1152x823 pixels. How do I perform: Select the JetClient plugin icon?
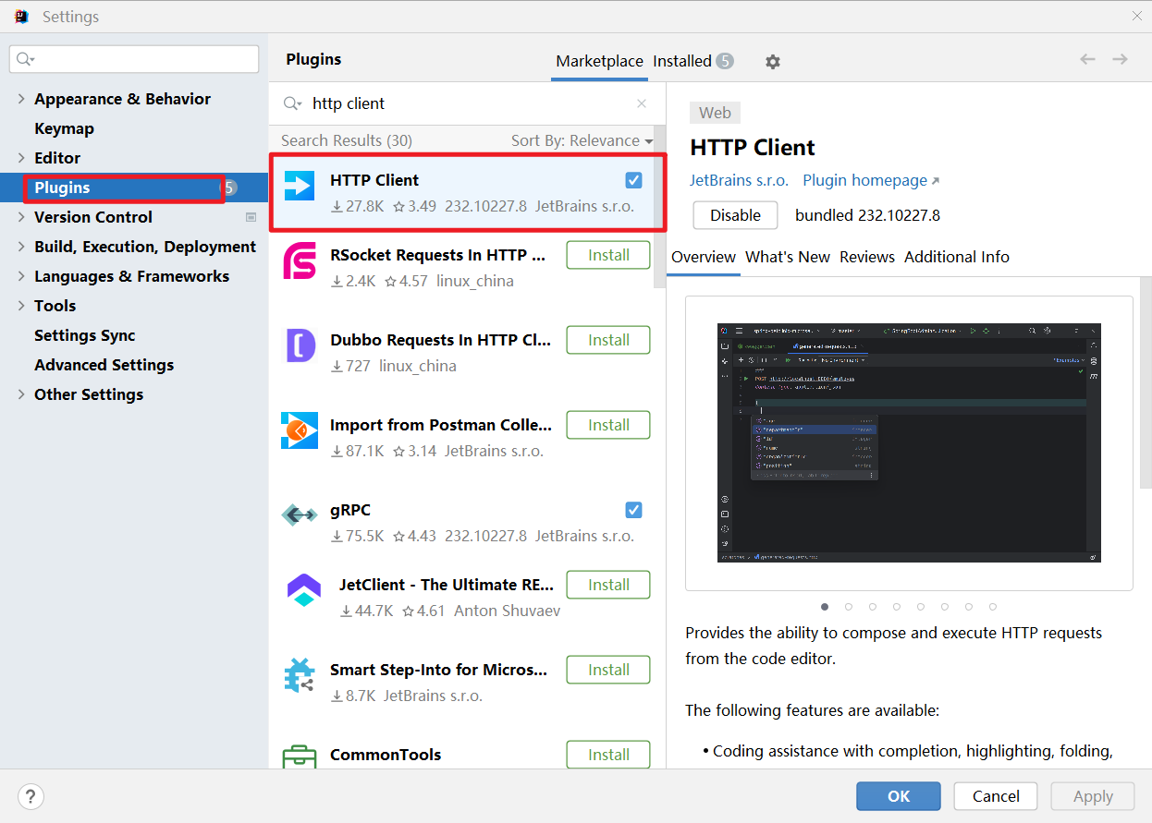pyautogui.click(x=304, y=590)
